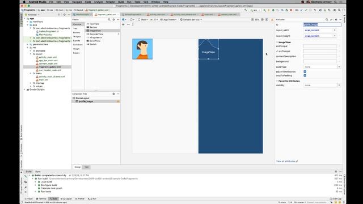
Task: Open the Palette search icon
Action: [x=109, y=20]
